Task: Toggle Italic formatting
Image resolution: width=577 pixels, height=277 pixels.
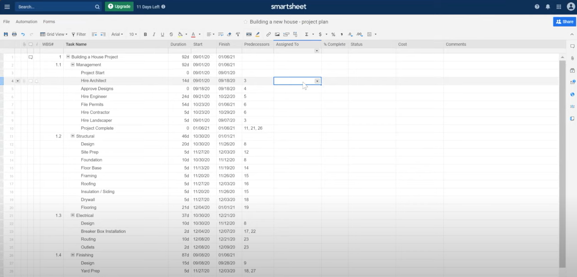Action: coord(154,34)
